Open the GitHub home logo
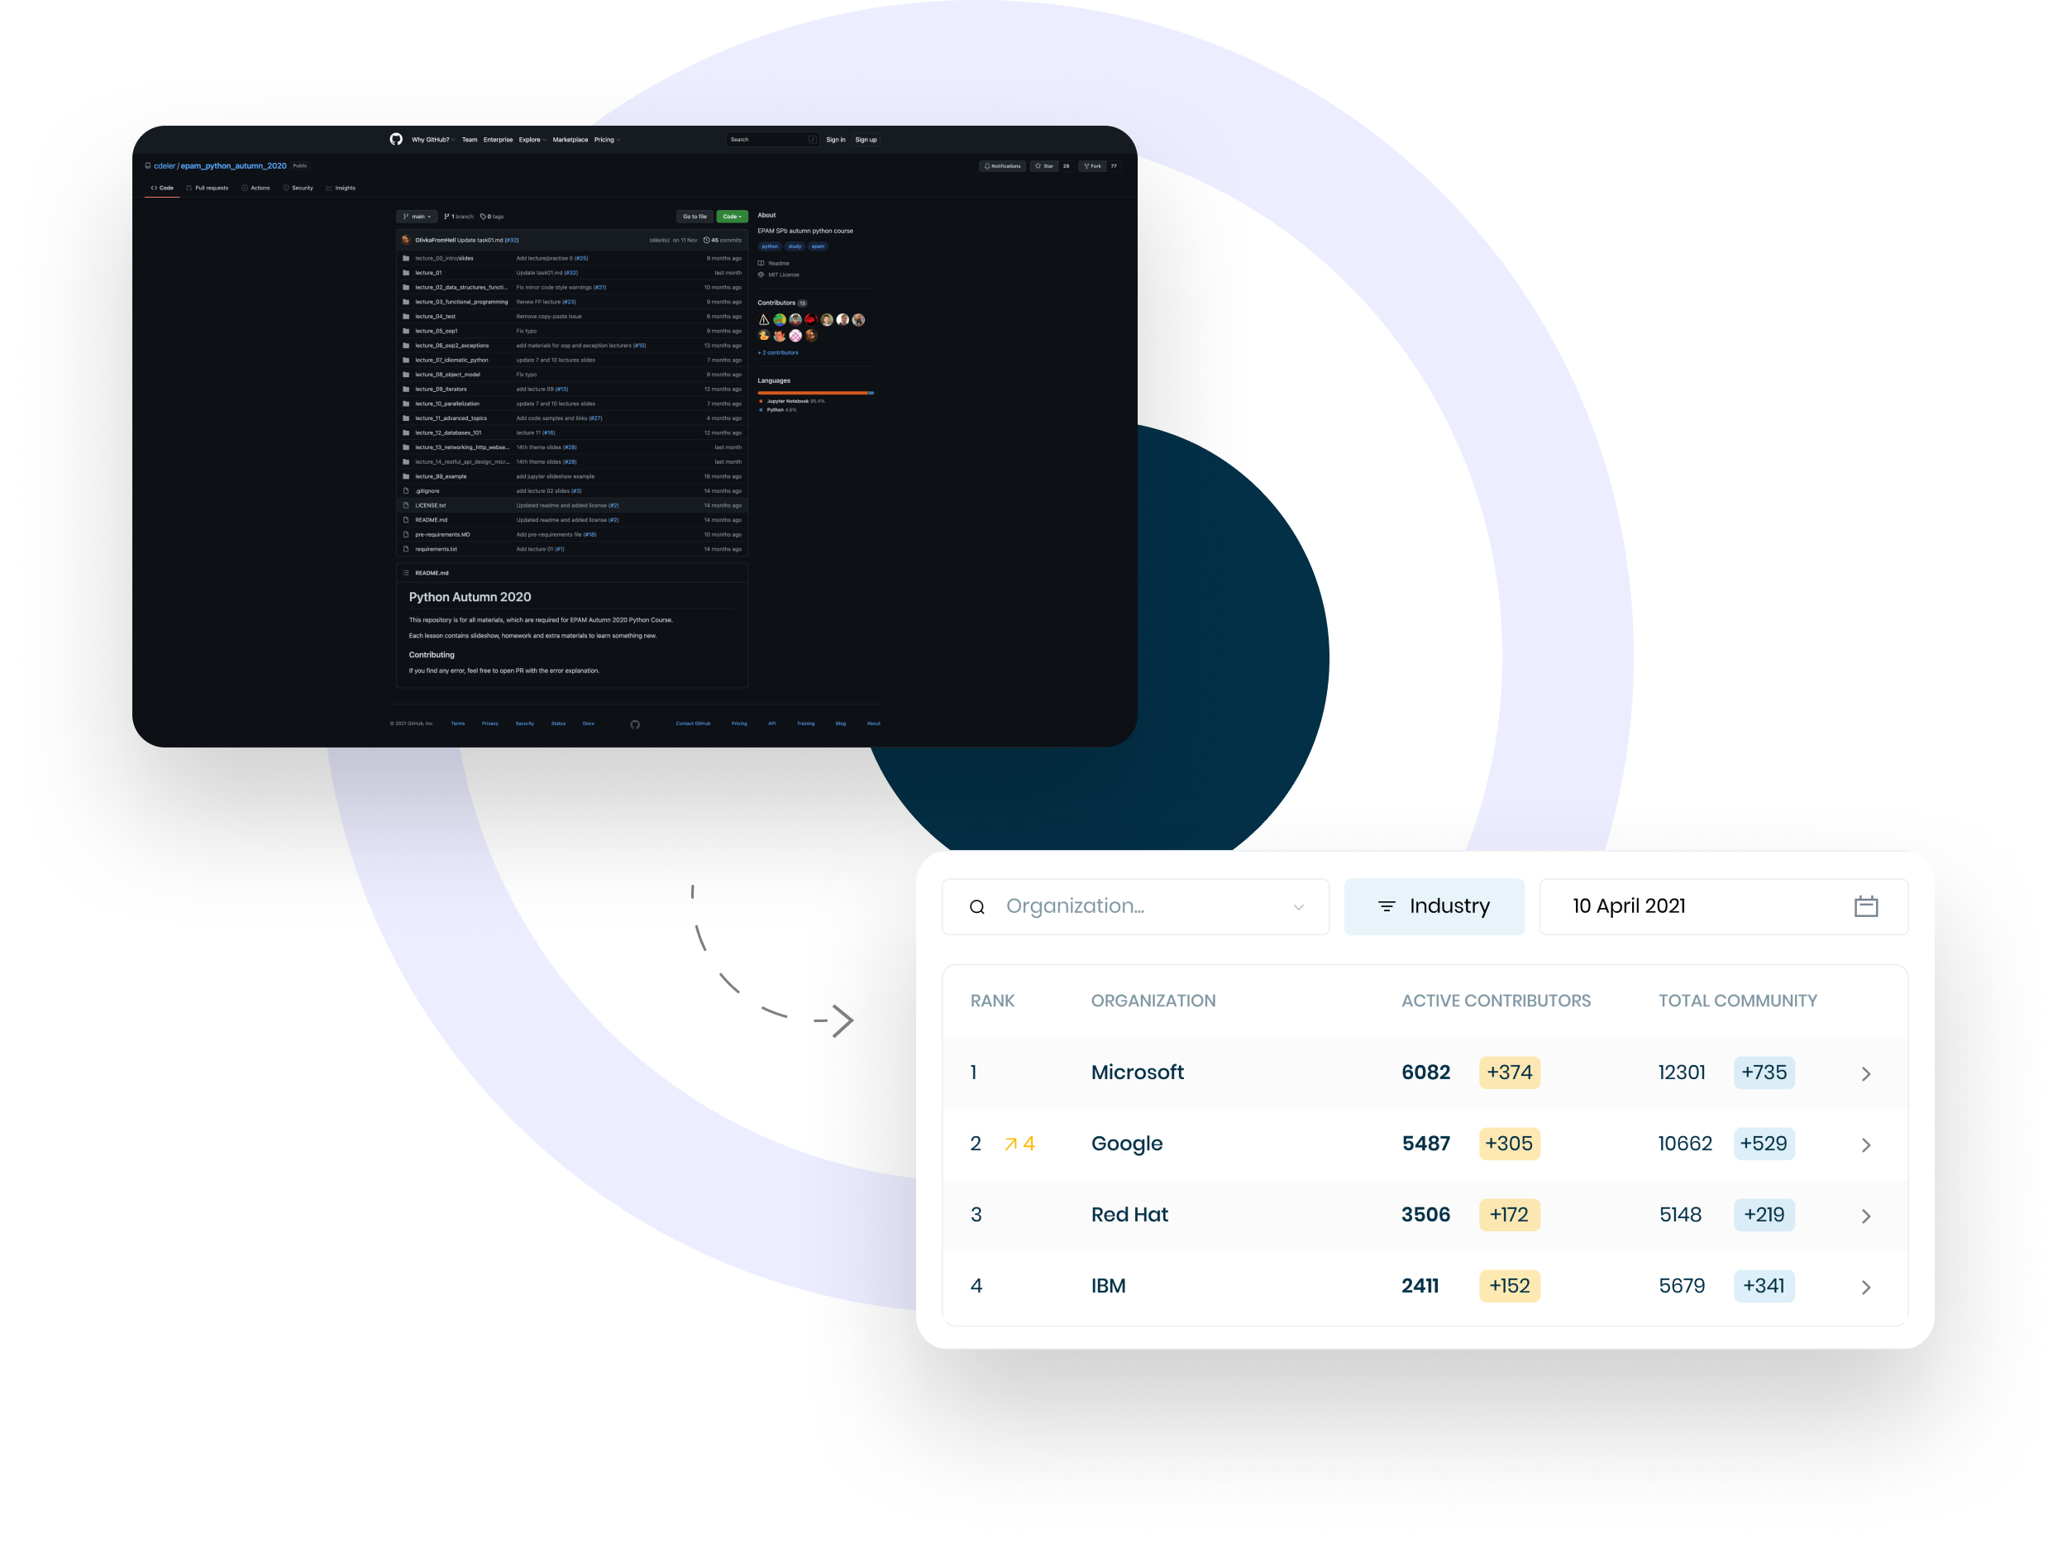This screenshot has width=2067, height=1548. click(x=397, y=141)
